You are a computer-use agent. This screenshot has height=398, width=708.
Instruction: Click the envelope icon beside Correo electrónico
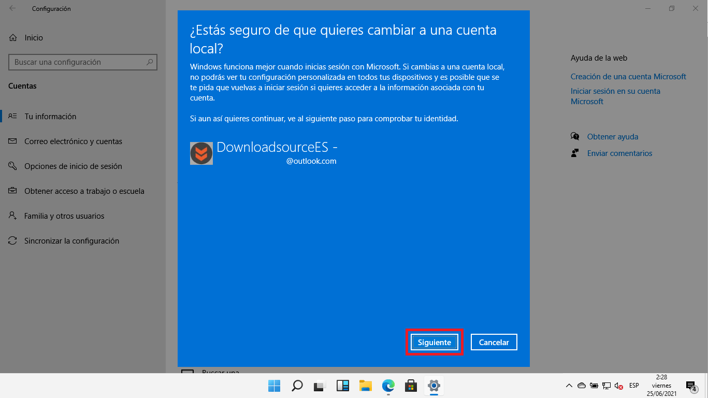tap(13, 141)
